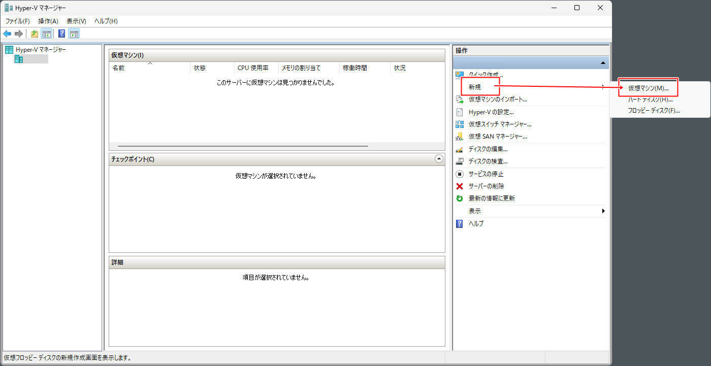Screen dimensions: 711x366
Task: Select the Hyper-V マネージャー tree root
Action: [41, 50]
